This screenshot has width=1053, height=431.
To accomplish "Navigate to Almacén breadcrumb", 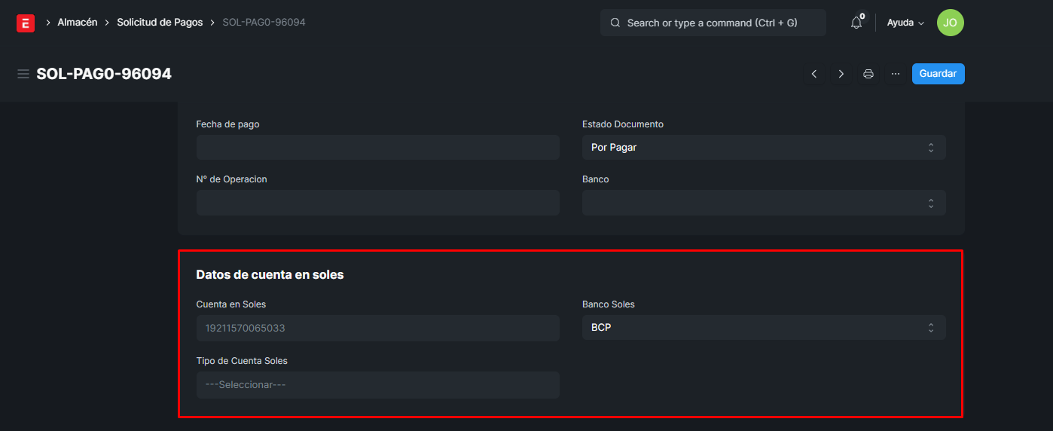I will 78,23.
